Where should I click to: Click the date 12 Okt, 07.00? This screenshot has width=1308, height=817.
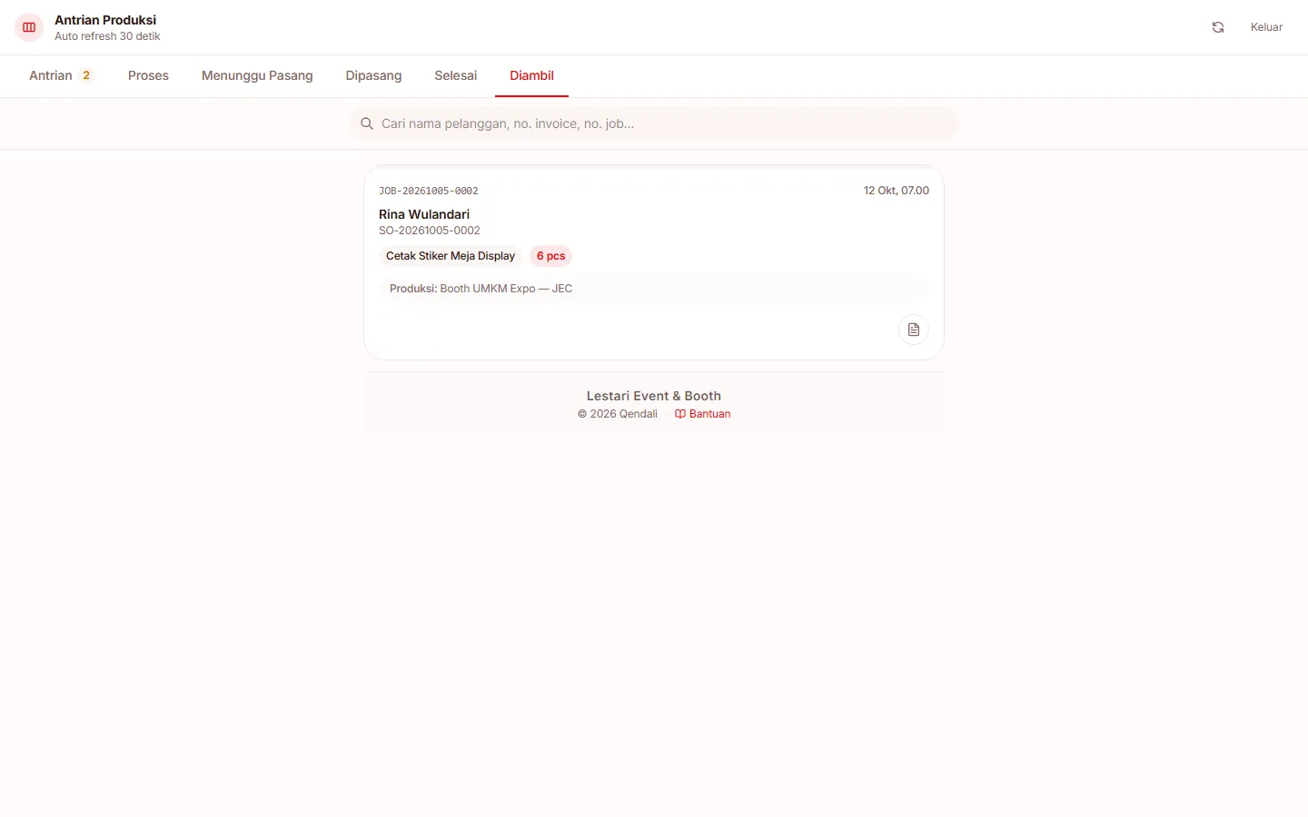pos(897,191)
